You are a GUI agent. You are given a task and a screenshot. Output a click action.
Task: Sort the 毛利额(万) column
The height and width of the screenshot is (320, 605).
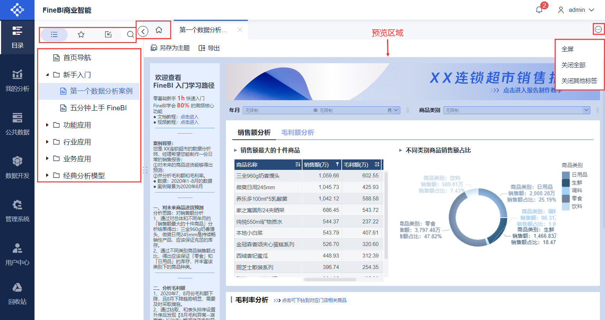point(377,164)
